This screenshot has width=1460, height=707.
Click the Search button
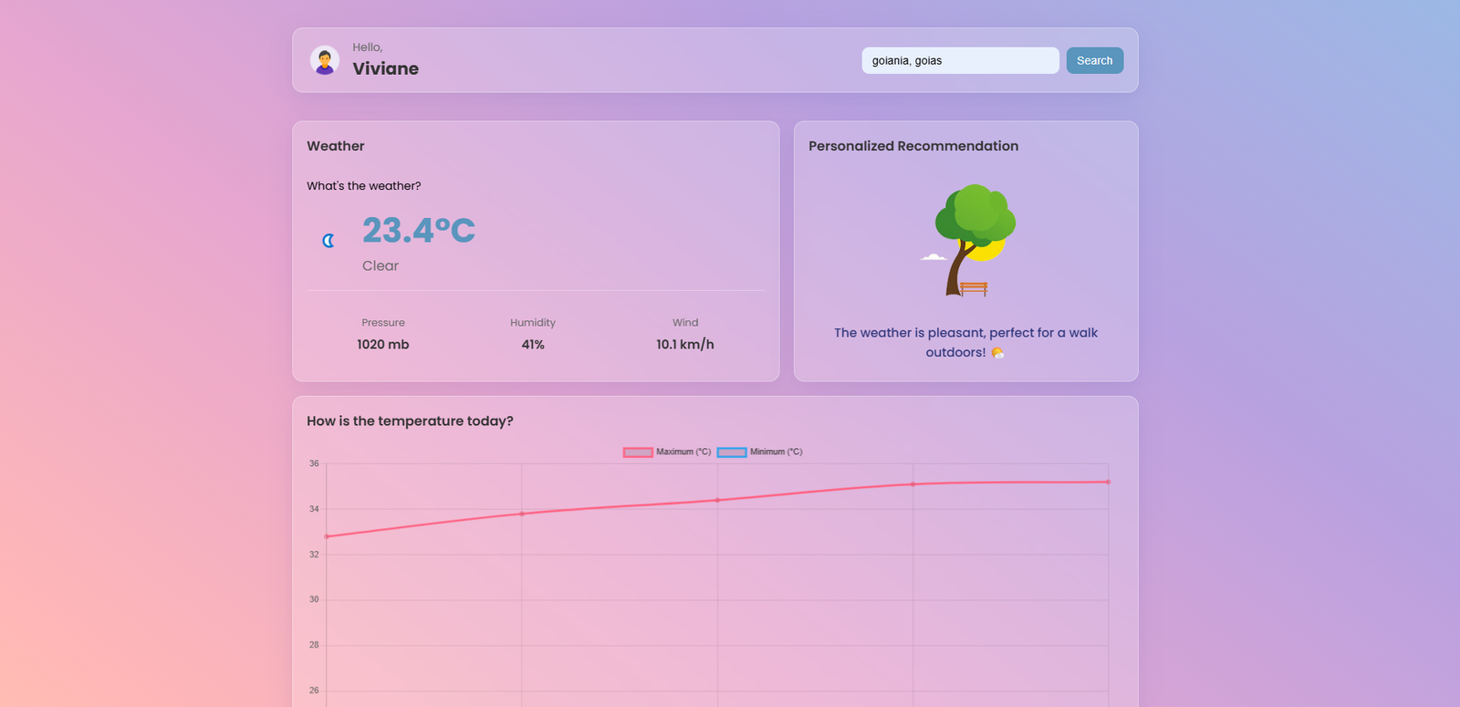click(1095, 60)
